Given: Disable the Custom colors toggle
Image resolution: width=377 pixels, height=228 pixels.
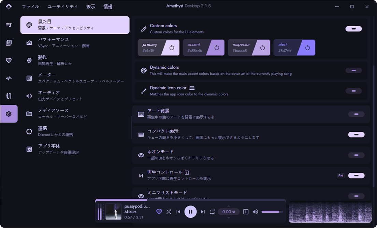Looking at the screenshot, I should [353, 29].
